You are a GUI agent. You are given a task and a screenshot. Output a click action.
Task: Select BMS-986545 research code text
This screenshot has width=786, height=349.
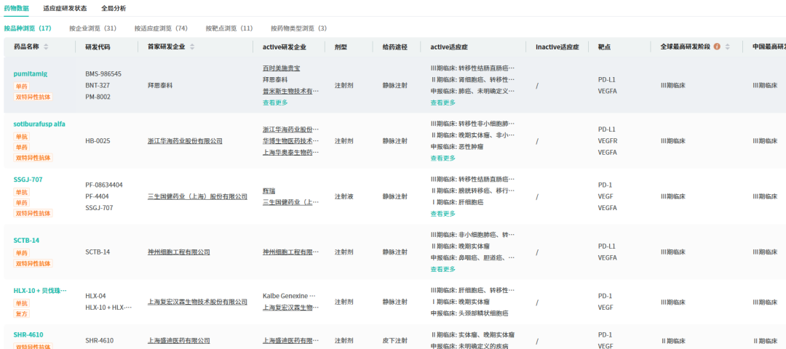click(x=103, y=73)
